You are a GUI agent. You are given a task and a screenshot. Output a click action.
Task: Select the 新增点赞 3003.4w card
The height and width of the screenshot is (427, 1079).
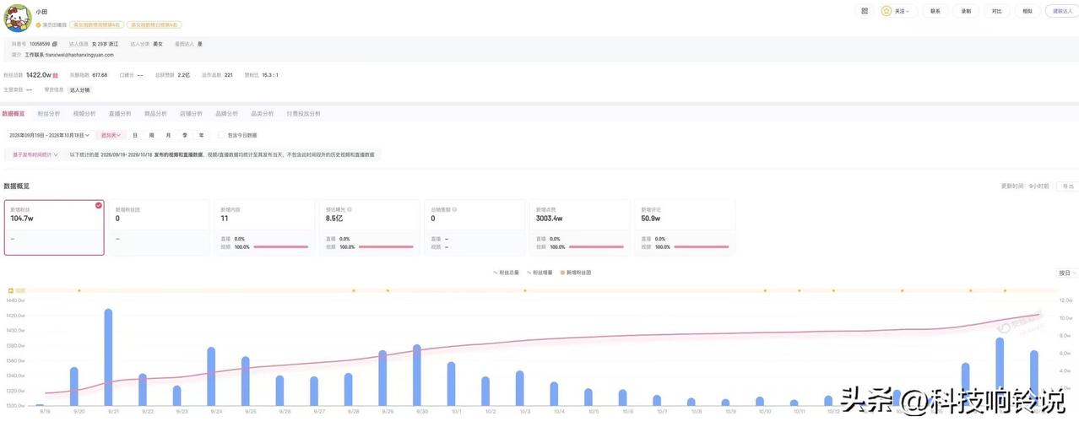(580, 228)
